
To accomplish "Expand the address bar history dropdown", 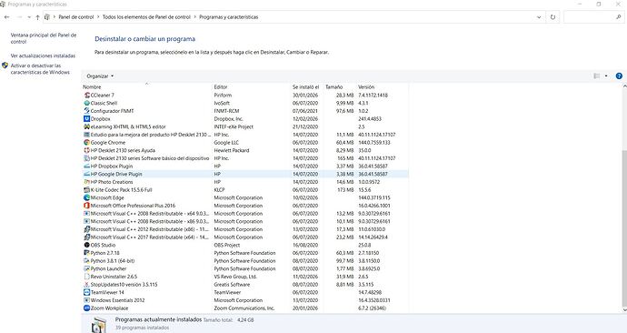I will click(539, 17).
